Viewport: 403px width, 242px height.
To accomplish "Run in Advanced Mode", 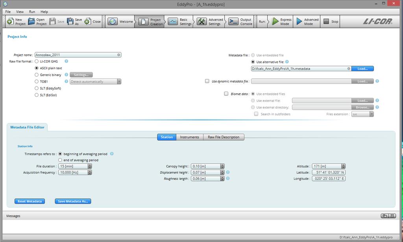I will coord(307,22).
